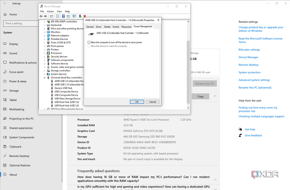
Task: Open the Action menu in Device Manager
Action: coord(50,12)
